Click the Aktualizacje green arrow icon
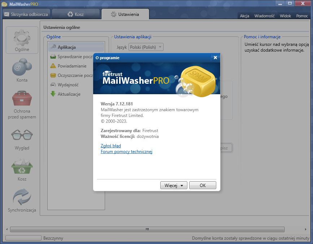Viewport: 313px width, 244px height. [53, 94]
